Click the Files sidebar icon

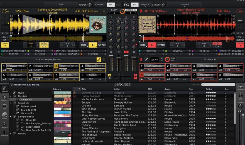(x=4, y=106)
